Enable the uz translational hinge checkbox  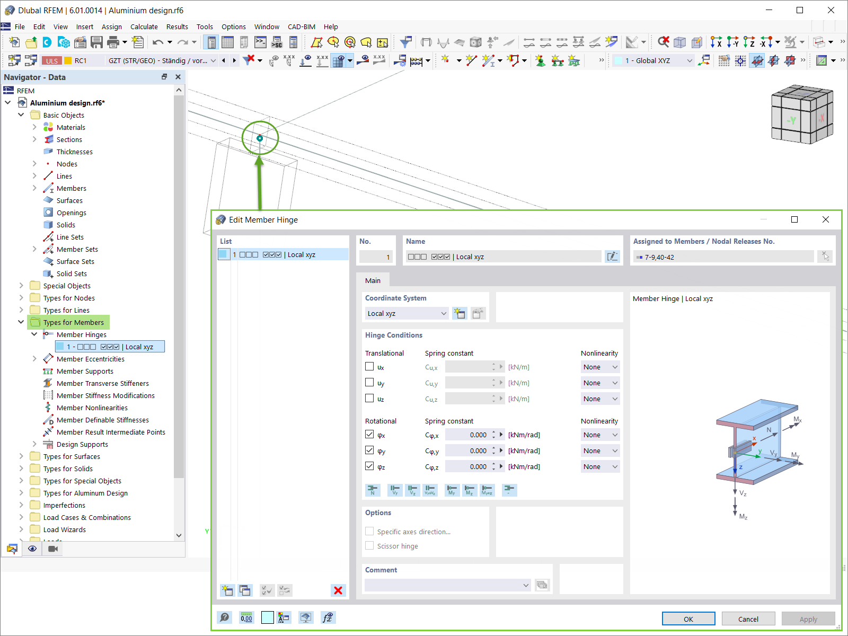coord(369,398)
